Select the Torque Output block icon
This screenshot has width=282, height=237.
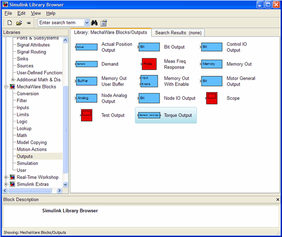pos(149,115)
